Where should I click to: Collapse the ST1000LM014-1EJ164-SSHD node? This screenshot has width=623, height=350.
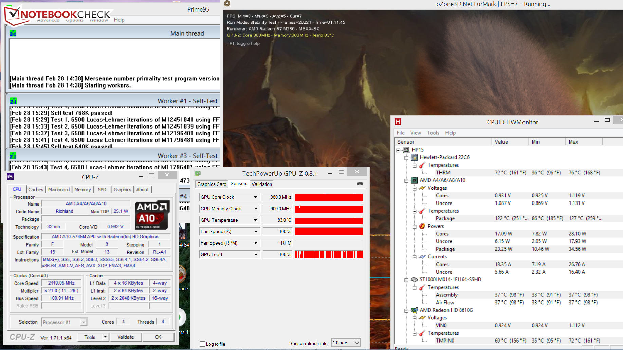[406, 280]
